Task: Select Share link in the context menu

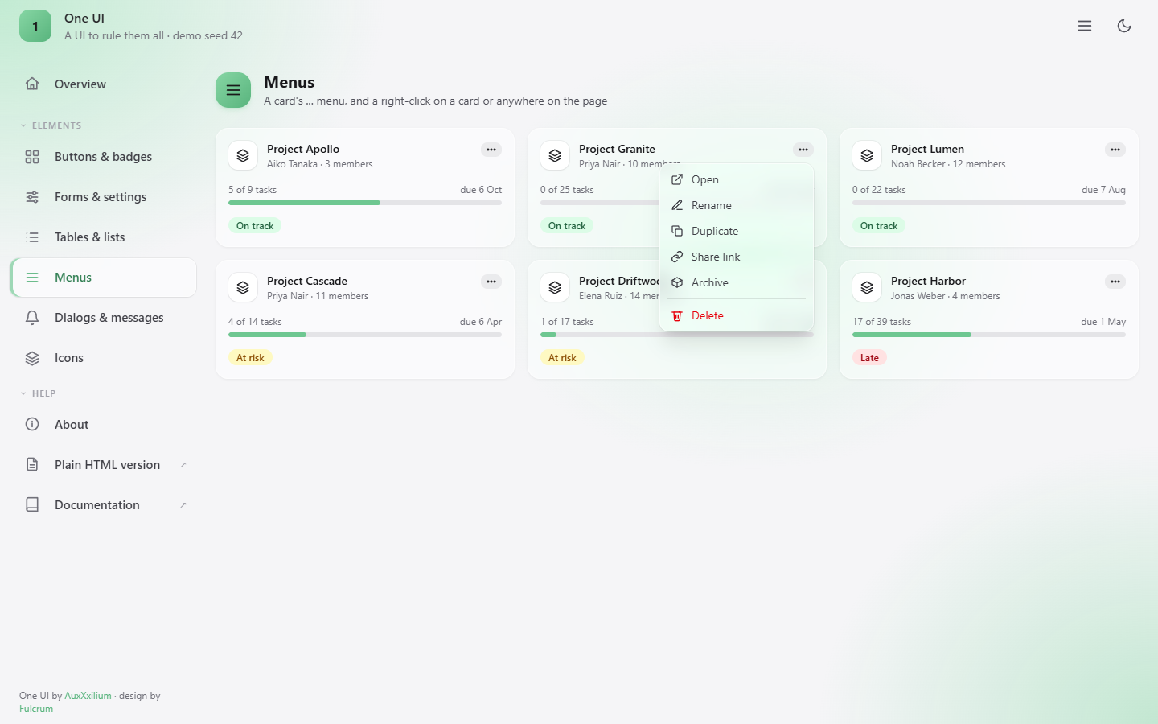Action: 737,257
